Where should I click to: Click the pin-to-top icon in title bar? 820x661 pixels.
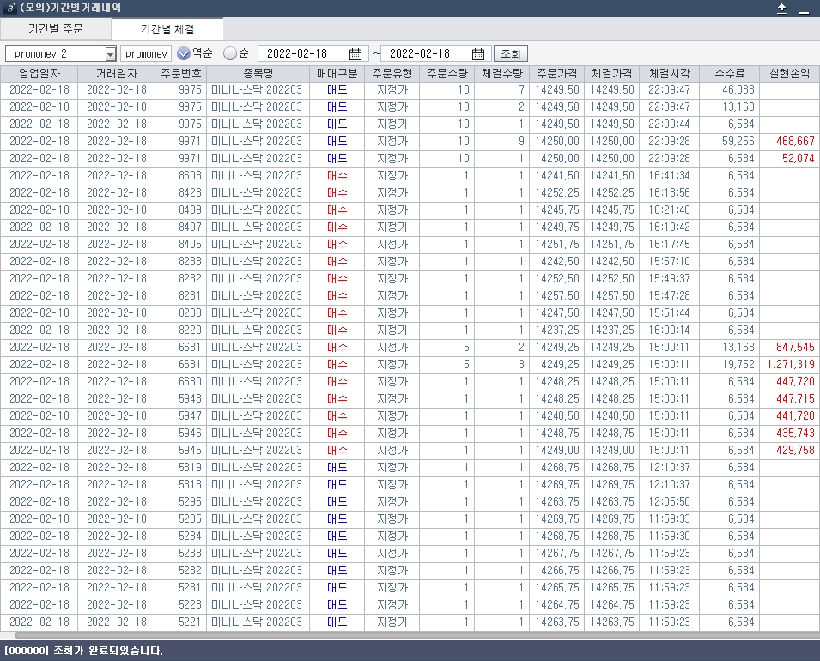(x=781, y=8)
